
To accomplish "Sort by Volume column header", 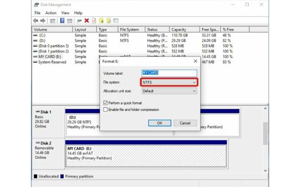I will [52, 30].
